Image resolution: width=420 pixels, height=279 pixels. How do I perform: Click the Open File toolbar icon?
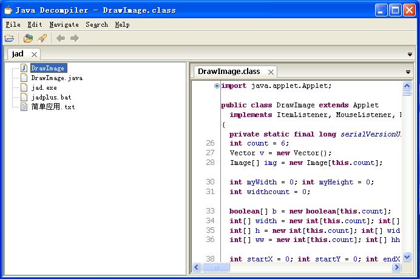[x=9, y=38]
